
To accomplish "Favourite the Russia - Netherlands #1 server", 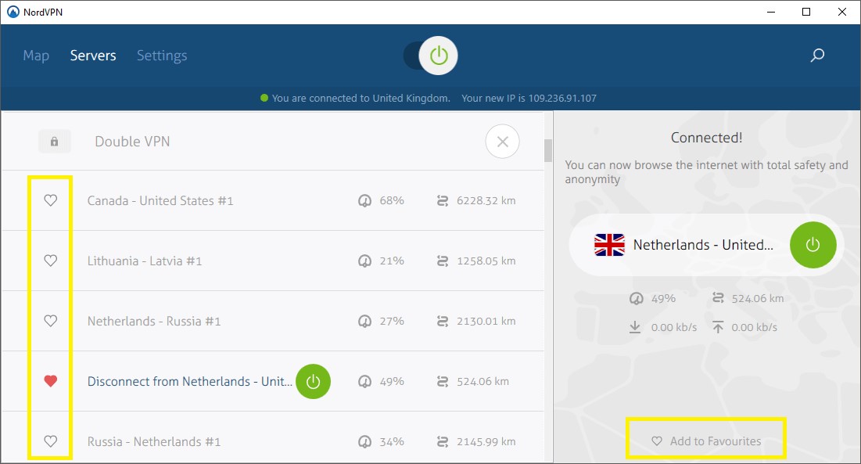I will [51, 441].
